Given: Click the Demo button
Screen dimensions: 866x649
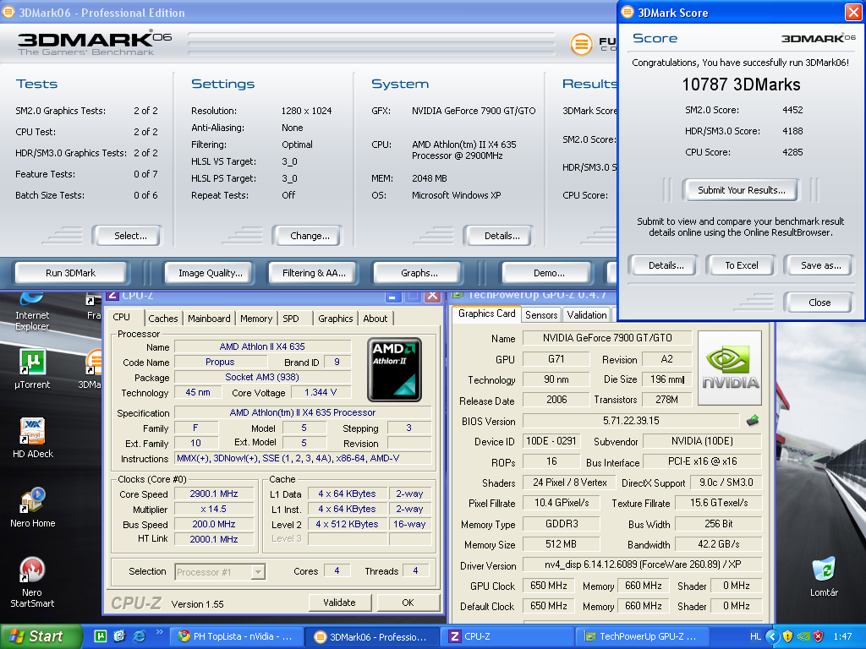Looking at the screenshot, I should click(x=549, y=273).
